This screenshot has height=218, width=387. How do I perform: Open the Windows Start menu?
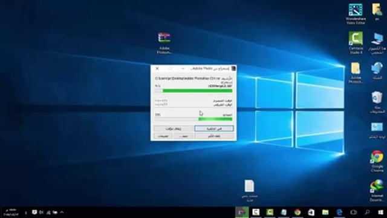point(380,213)
